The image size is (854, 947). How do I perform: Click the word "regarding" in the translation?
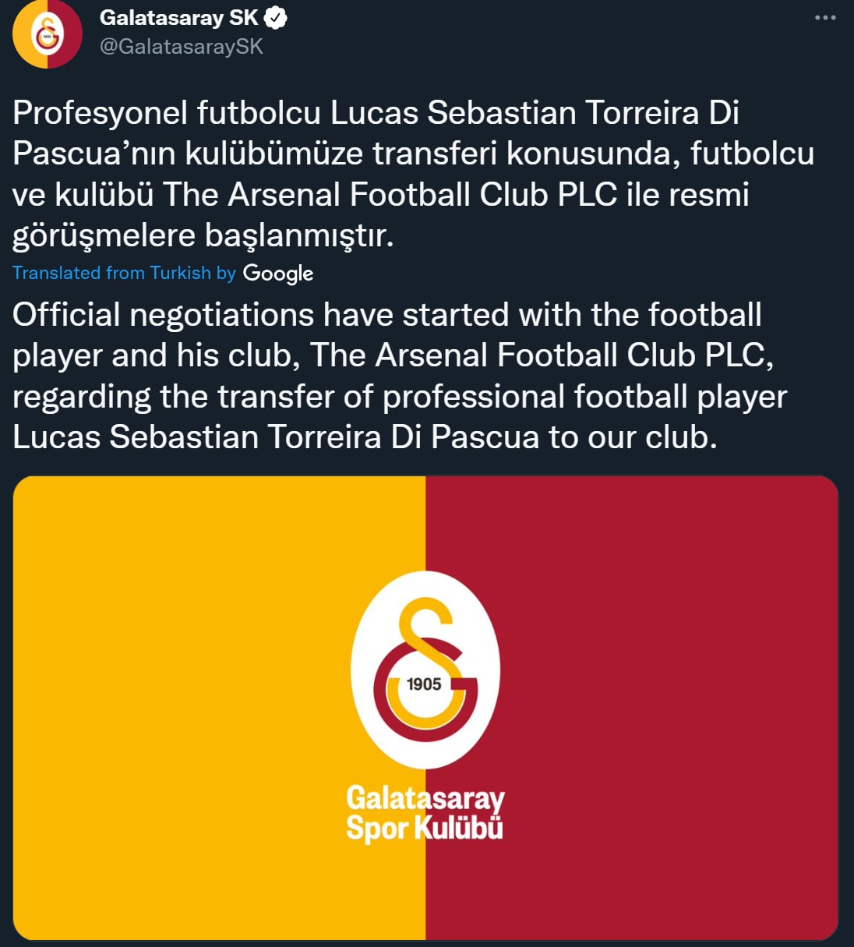(x=81, y=397)
